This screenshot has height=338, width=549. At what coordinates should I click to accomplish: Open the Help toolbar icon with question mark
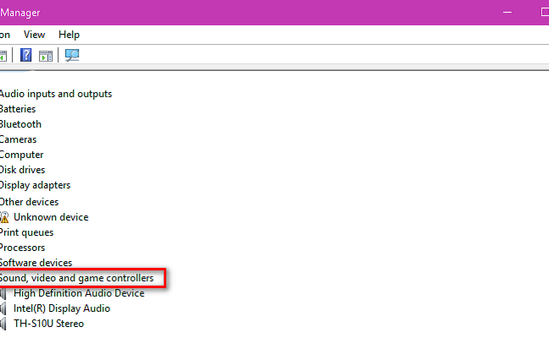[26, 55]
